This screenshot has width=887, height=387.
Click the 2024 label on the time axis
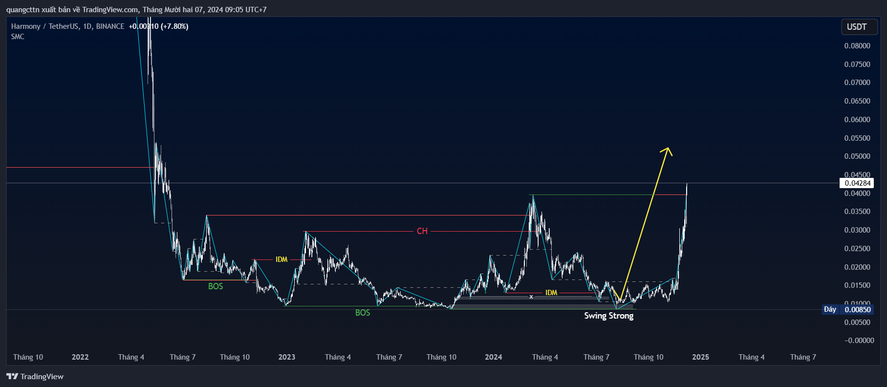click(x=494, y=357)
